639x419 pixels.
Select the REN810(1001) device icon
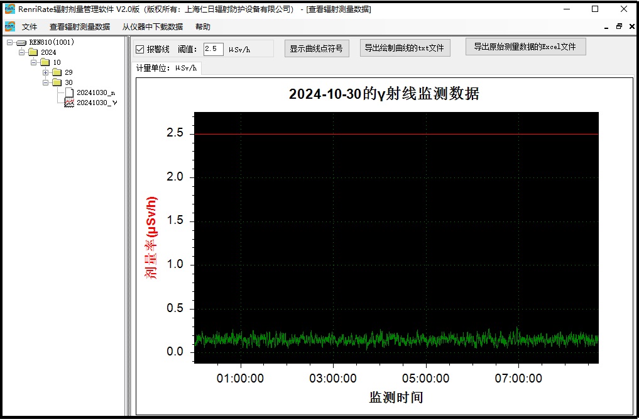(x=21, y=42)
